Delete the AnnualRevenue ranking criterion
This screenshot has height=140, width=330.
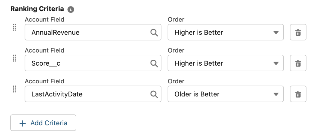298,32
